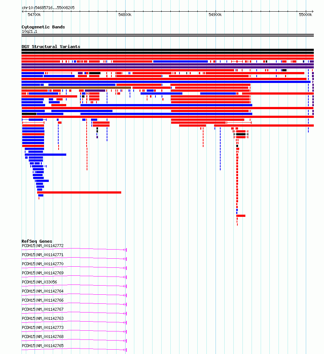Open PCDH15|NM_001142769 gene label
Image resolution: width=324 pixels, height=354 pixels.
pos(43,273)
